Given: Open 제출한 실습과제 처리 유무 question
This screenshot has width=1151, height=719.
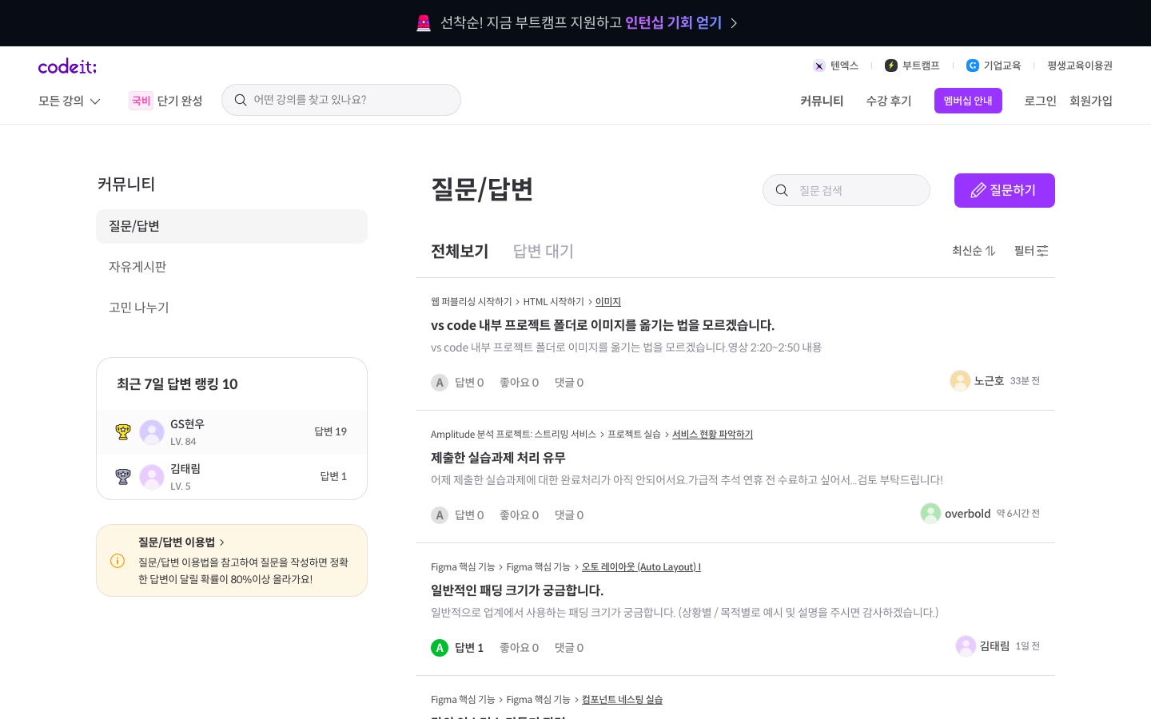Looking at the screenshot, I should 498,458.
